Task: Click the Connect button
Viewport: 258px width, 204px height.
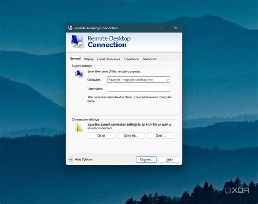Action: pos(146,159)
